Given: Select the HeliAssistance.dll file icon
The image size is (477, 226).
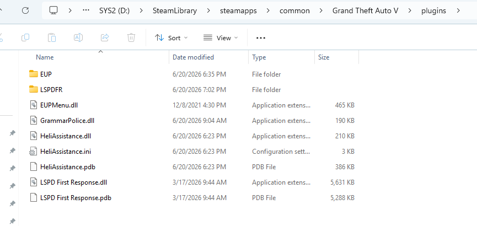Looking at the screenshot, I should pos(34,136).
